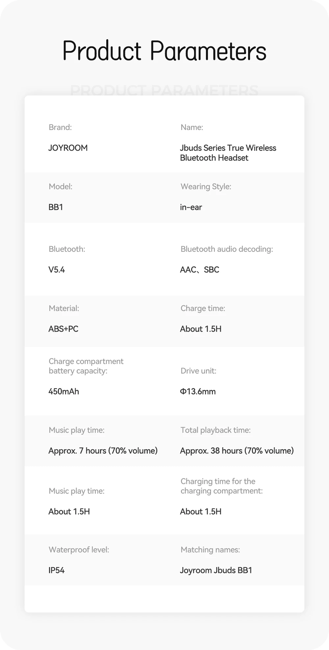Select the Φ13.6mm drive unit value
Image resolution: width=329 pixels, height=650 pixels.
coord(198,391)
